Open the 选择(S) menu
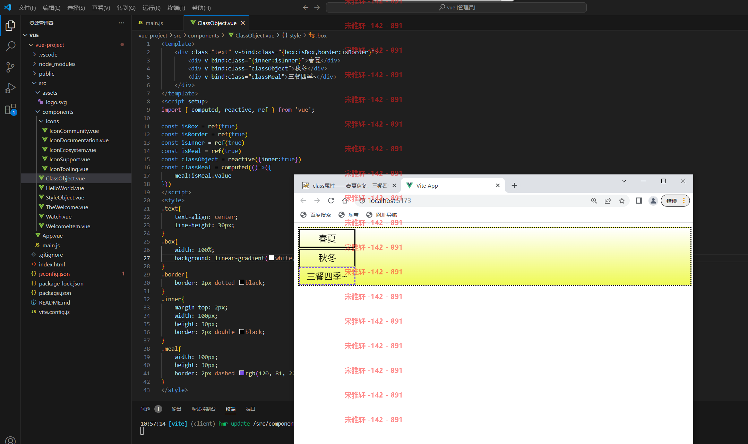Viewport: 748px width, 444px height. 76,8
